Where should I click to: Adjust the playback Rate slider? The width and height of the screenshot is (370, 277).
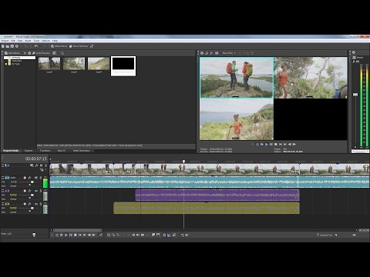pos(34,235)
